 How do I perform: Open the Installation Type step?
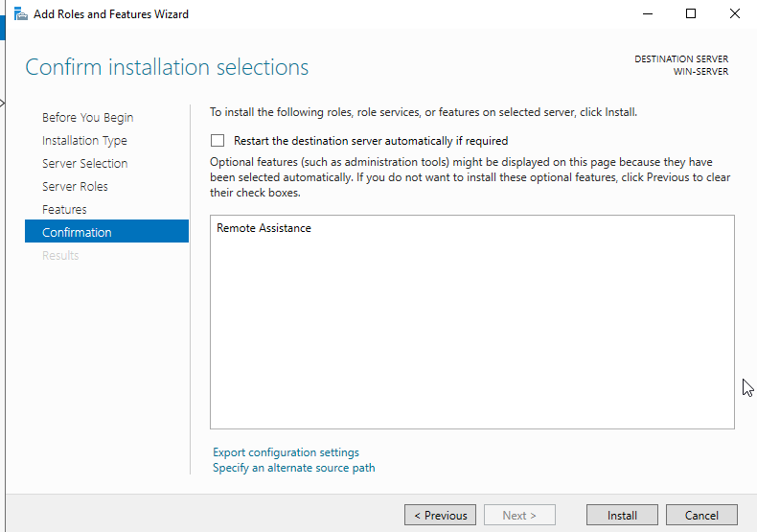[x=84, y=141]
